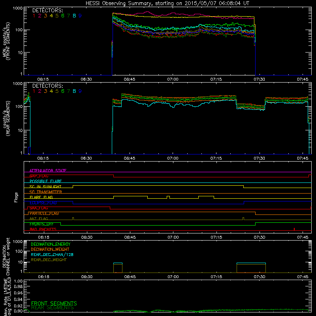Click the 07:00 tick label under the front segments plot
Screen dimensions: 316x316
tap(173, 79)
